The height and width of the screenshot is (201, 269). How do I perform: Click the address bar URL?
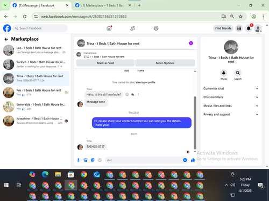(x=84, y=17)
